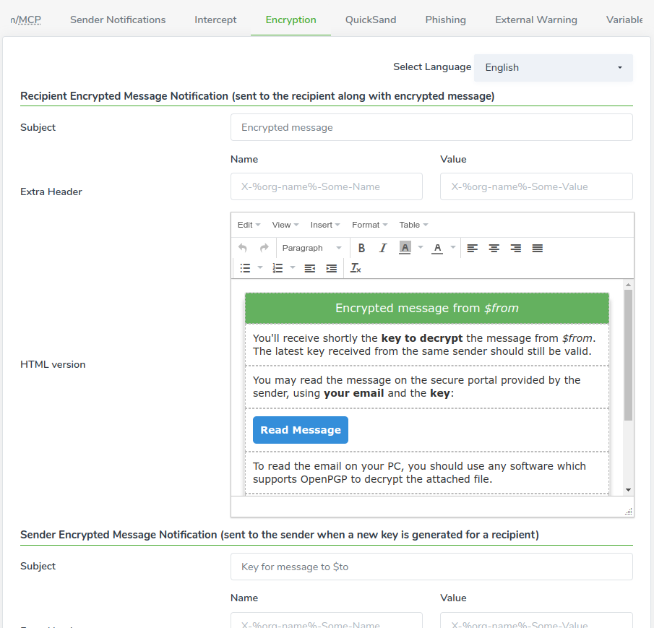Click editor scrollbar down arrow

pos(628,490)
